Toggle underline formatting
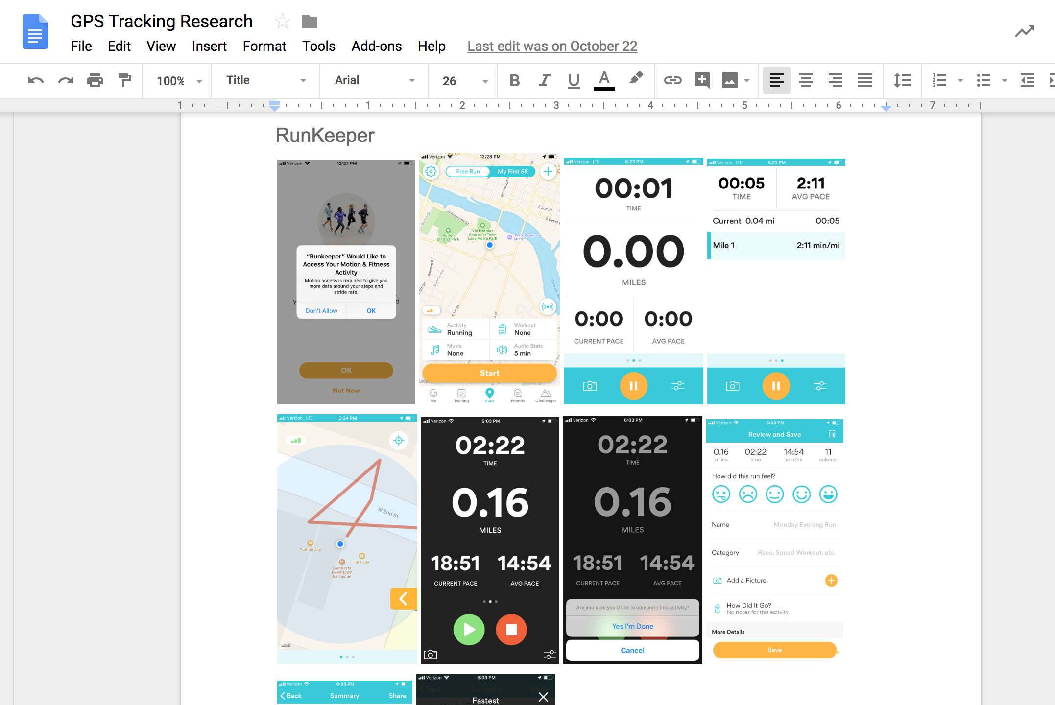This screenshot has width=1055, height=705. (574, 81)
